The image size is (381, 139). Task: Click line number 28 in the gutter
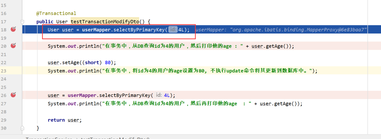pyautogui.click(x=4, y=112)
